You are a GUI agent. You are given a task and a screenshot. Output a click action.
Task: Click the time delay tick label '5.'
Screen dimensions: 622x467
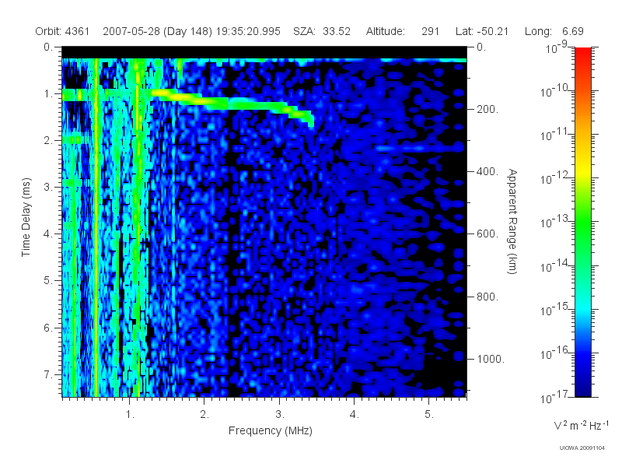[48, 281]
